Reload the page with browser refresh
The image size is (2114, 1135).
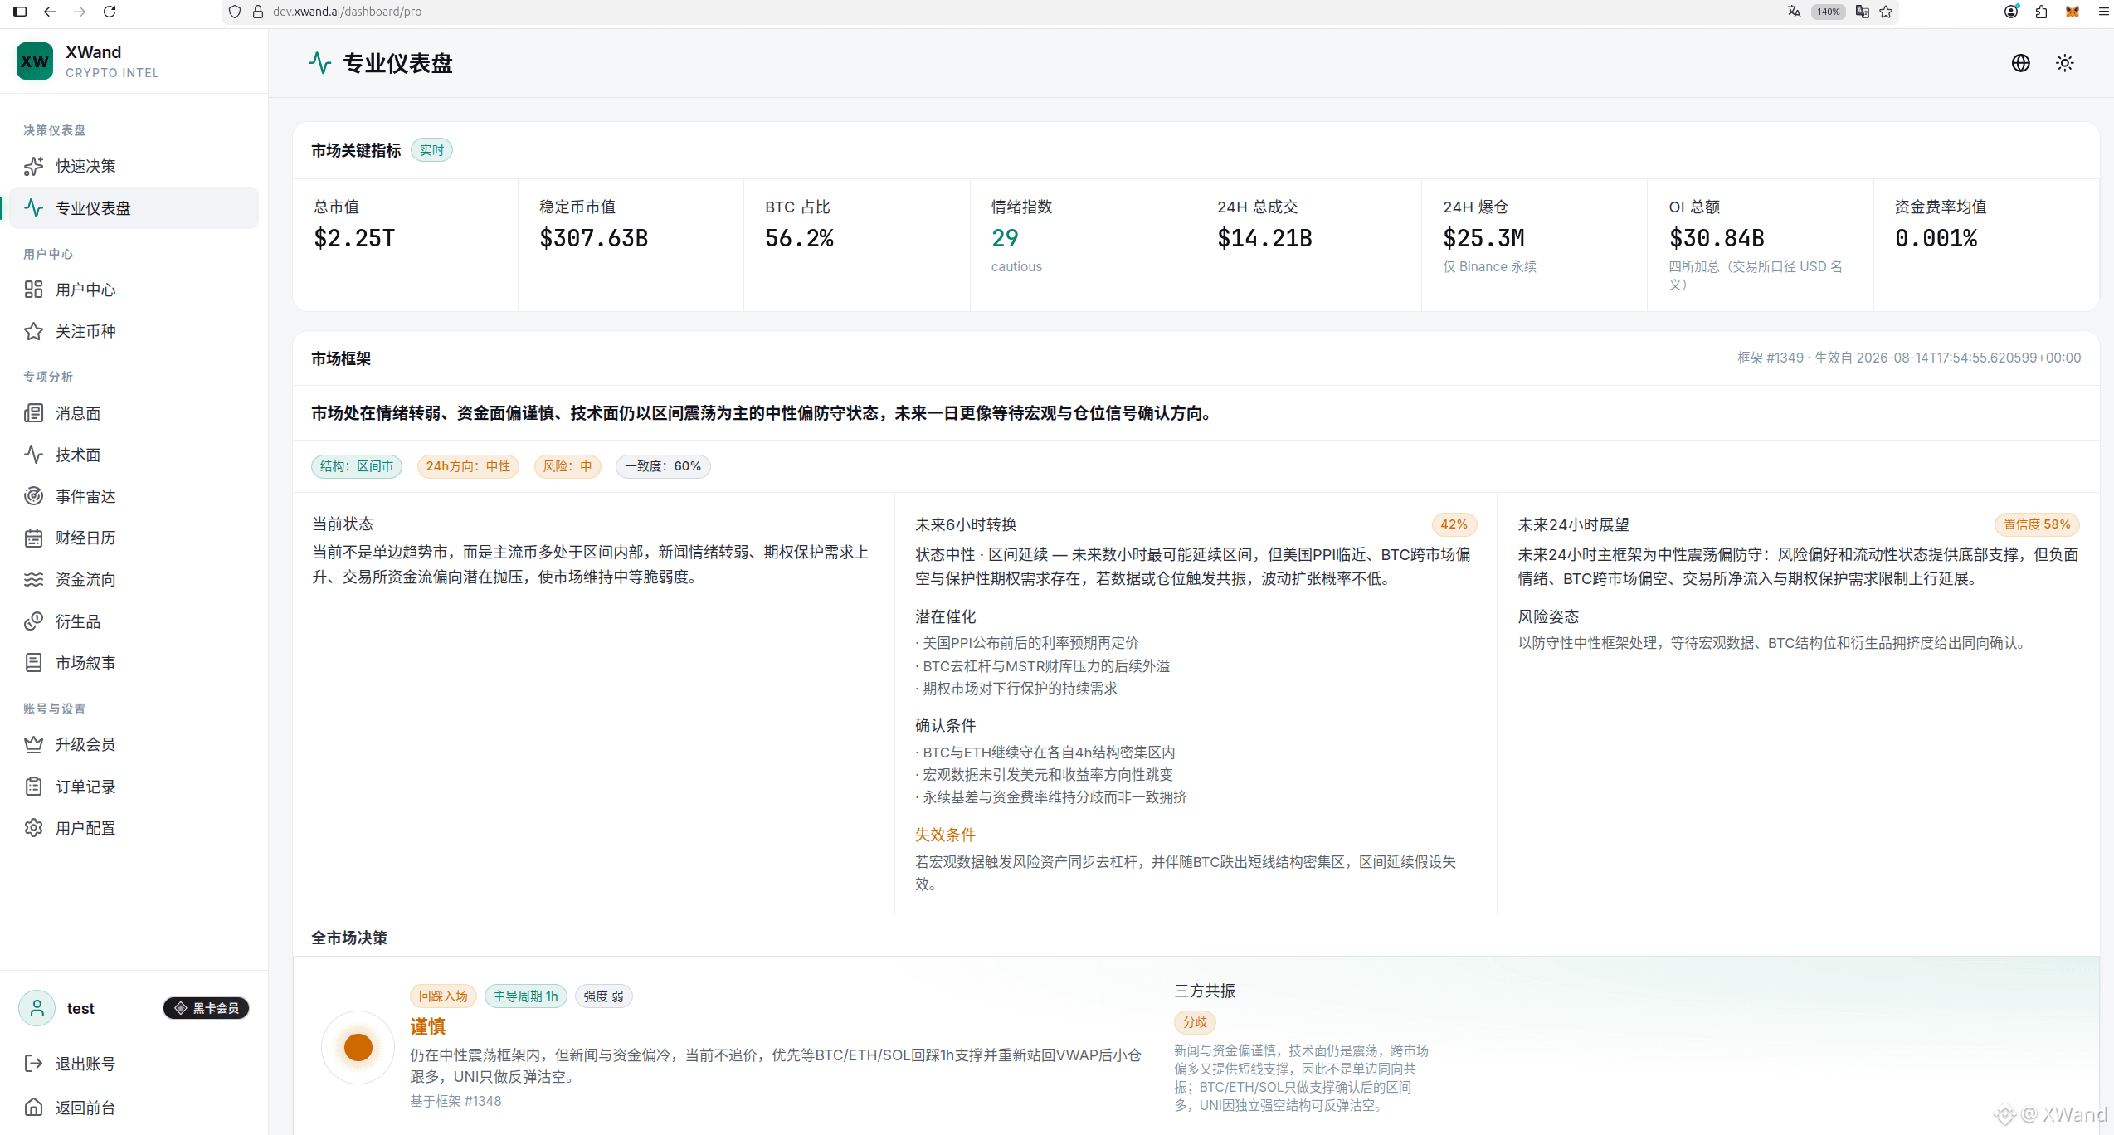tap(110, 12)
